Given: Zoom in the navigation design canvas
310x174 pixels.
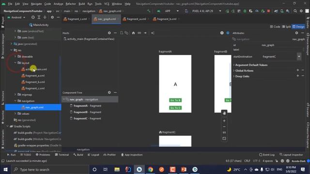Looking at the screenshot, I should point(224,121).
